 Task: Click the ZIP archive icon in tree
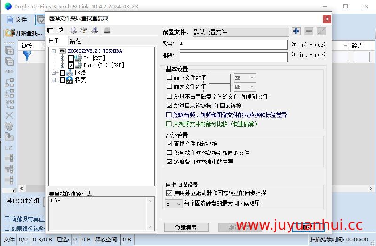[69, 80]
